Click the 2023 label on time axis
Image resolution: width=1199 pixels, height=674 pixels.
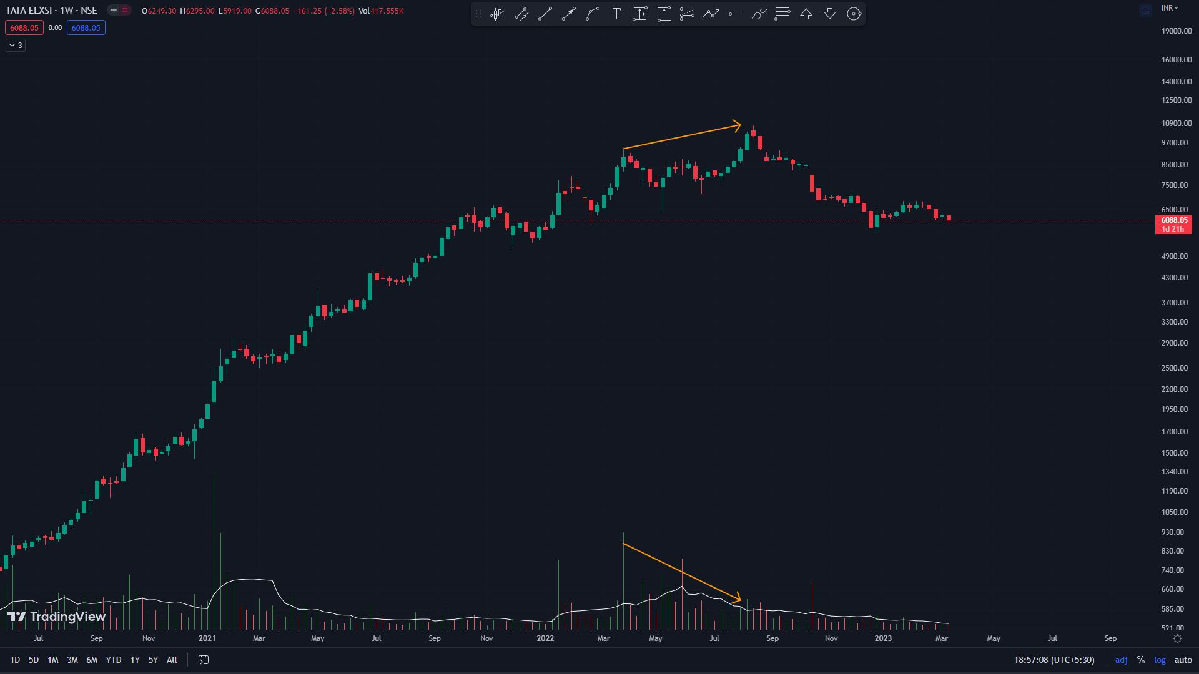(883, 638)
